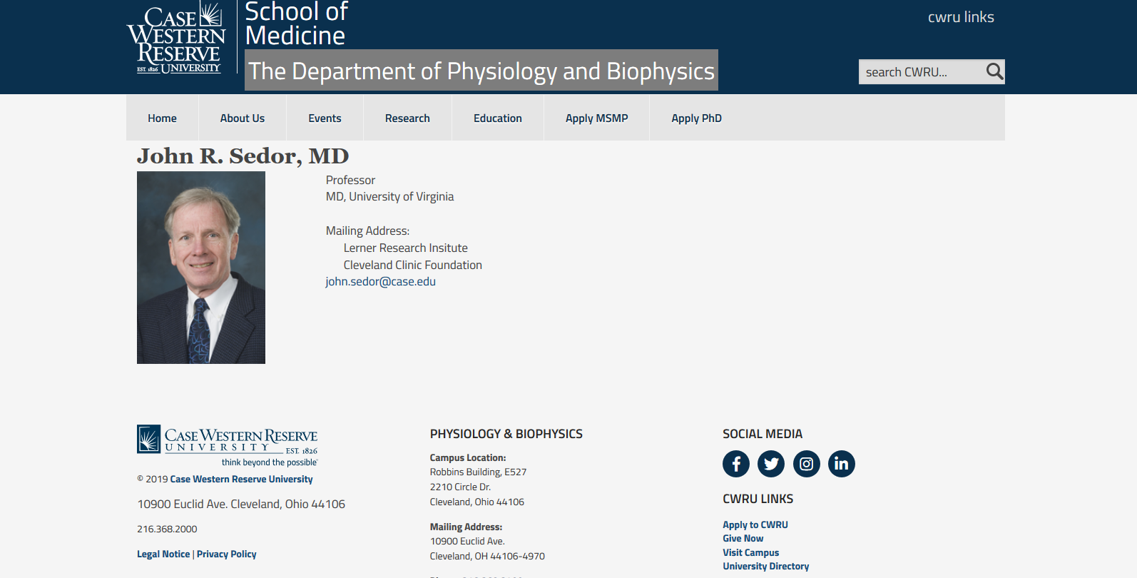Click John R. Sedor portrait photo
This screenshot has width=1137, height=578.
click(x=201, y=268)
